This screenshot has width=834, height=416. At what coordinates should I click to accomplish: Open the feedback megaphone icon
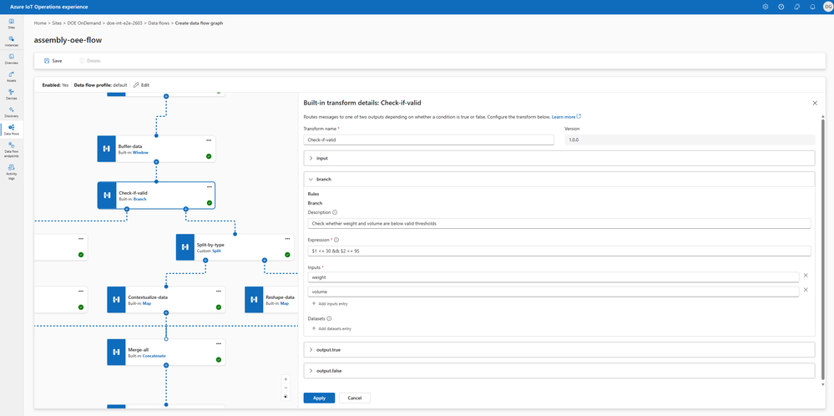796,7
